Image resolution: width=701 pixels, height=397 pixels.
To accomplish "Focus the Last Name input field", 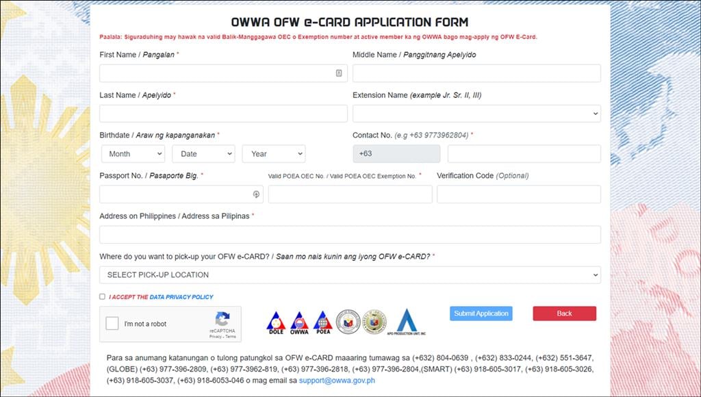I will click(x=223, y=114).
